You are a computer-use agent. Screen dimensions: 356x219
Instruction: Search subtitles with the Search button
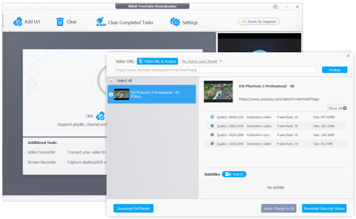point(234,174)
